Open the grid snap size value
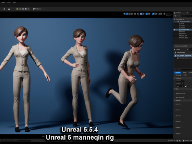 click(143, 14)
